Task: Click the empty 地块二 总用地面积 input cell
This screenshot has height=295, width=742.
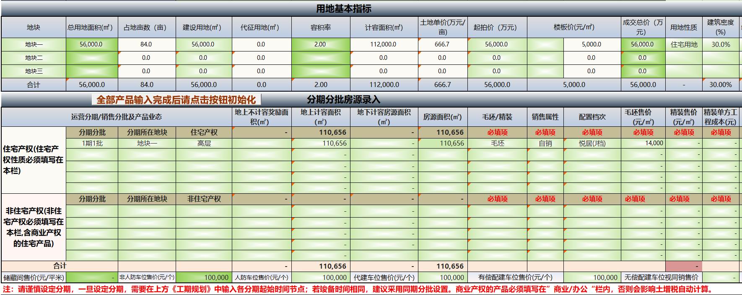Action: point(92,58)
